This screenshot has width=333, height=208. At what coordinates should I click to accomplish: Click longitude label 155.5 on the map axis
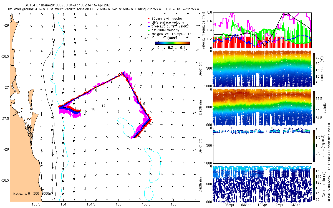click(x=147, y=204)
